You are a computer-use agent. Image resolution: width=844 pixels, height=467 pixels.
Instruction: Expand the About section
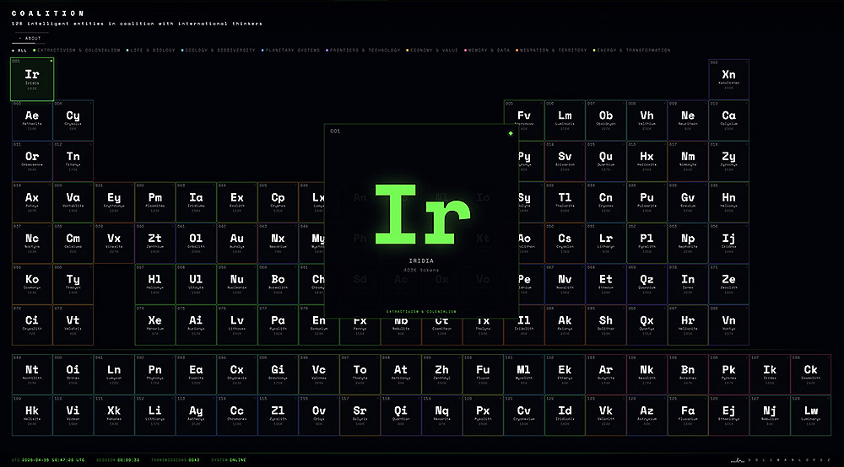click(x=31, y=38)
